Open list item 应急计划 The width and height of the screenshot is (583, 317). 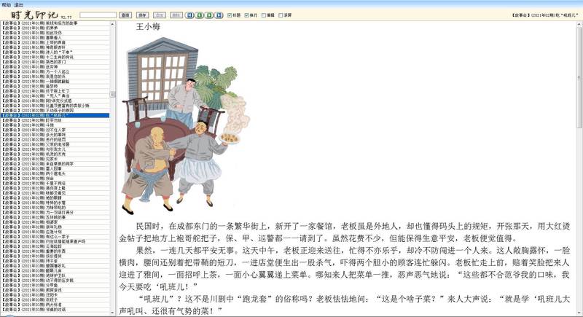pos(55,231)
